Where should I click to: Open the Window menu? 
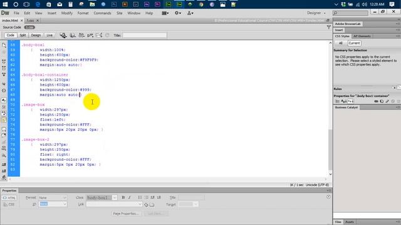133,13
